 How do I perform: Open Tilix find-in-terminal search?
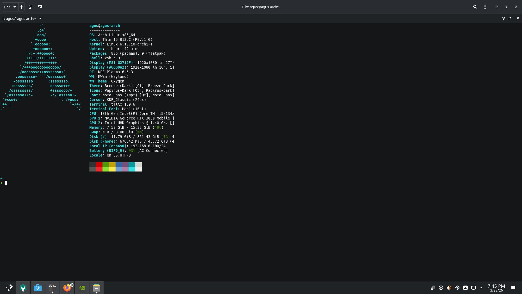tap(475, 7)
